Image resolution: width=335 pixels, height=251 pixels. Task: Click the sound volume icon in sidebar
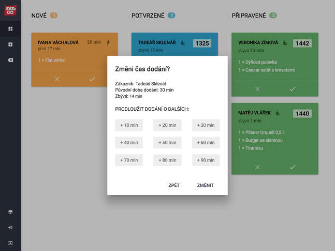10,227
